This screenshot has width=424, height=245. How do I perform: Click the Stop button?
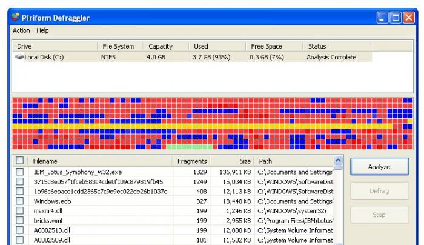point(379,215)
